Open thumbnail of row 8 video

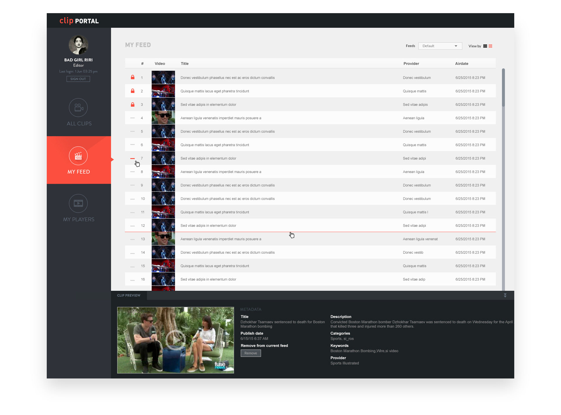163,172
